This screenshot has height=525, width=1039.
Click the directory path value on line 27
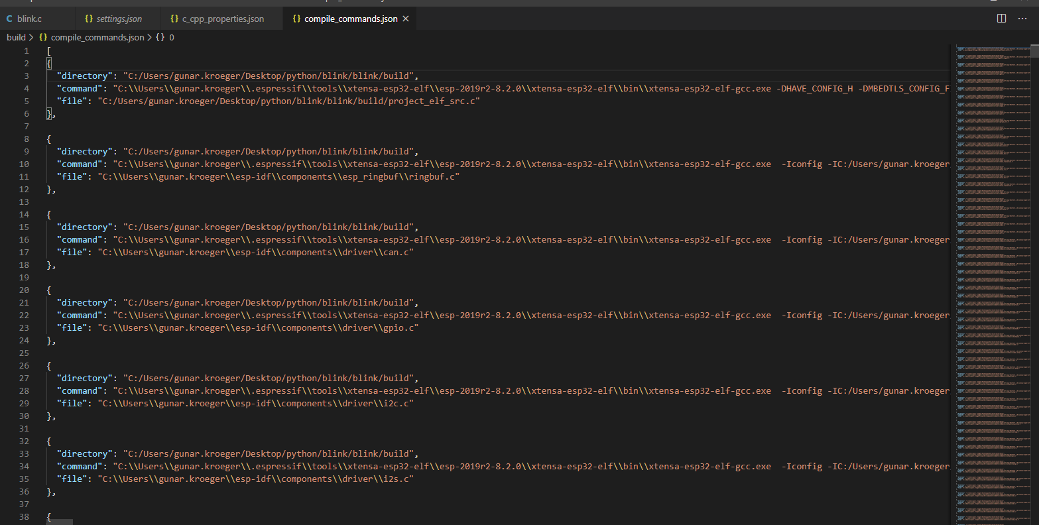click(x=269, y=379)
